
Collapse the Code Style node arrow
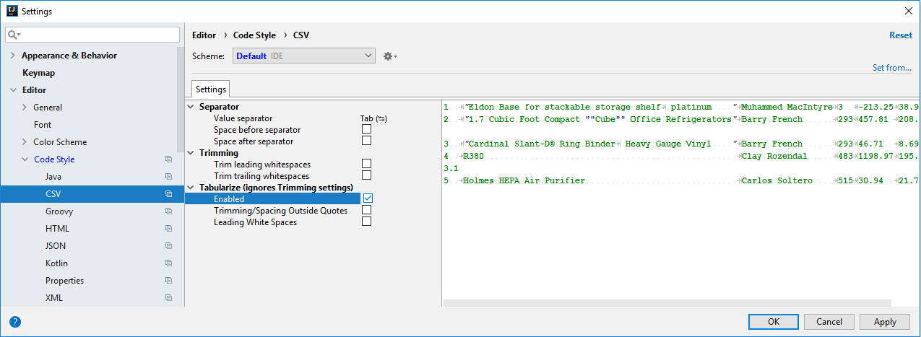pyautogui.click(x=25, y=159)
